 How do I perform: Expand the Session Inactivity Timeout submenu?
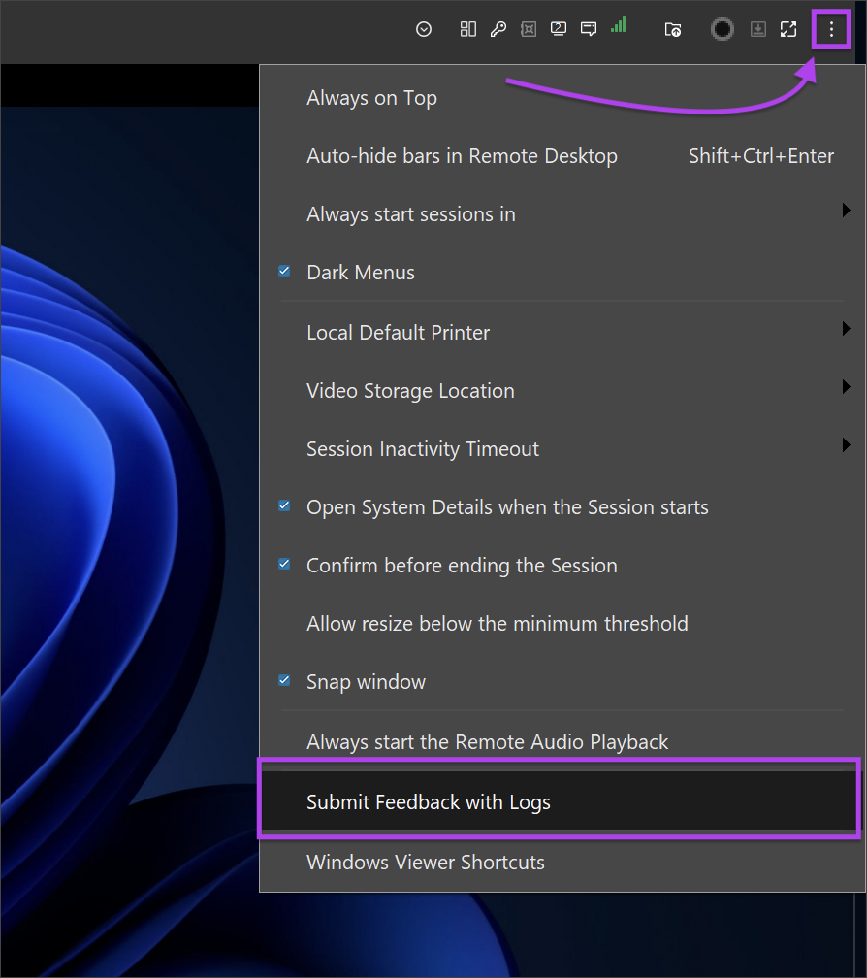click(423, 449)
